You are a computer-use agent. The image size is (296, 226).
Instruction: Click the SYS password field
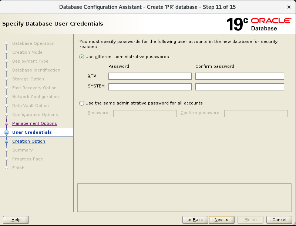point(150,76)
